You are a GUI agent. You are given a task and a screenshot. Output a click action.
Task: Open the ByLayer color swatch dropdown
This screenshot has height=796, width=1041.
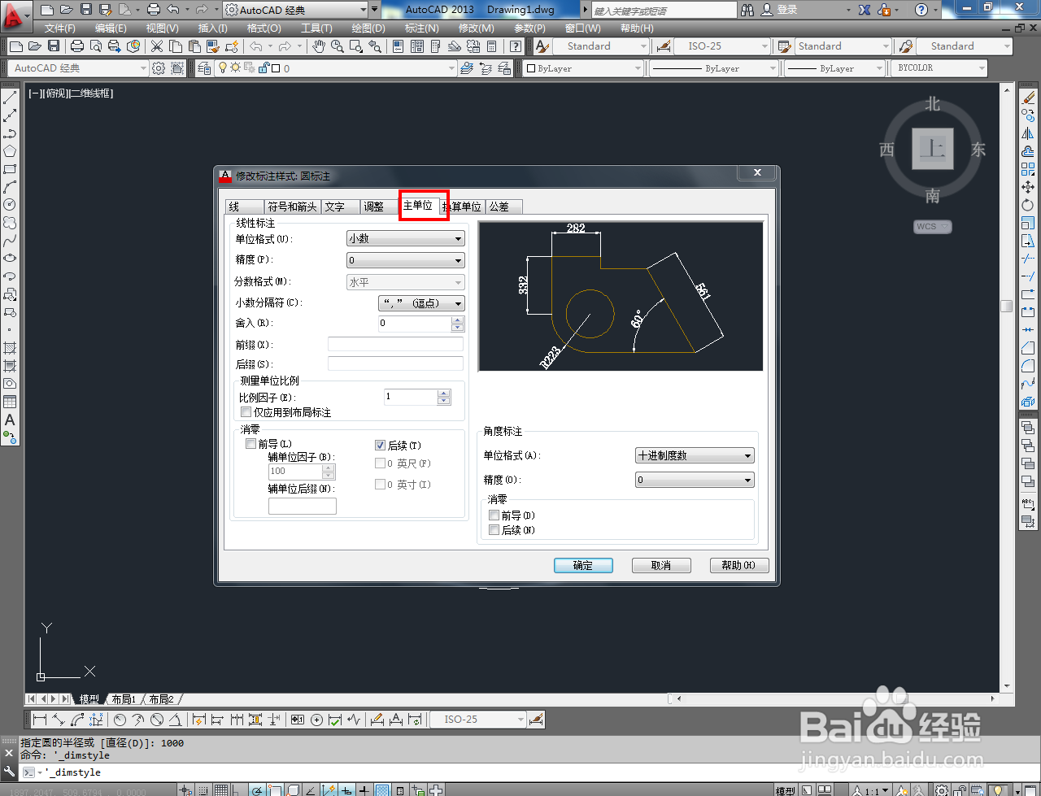[x=582, y=68]
